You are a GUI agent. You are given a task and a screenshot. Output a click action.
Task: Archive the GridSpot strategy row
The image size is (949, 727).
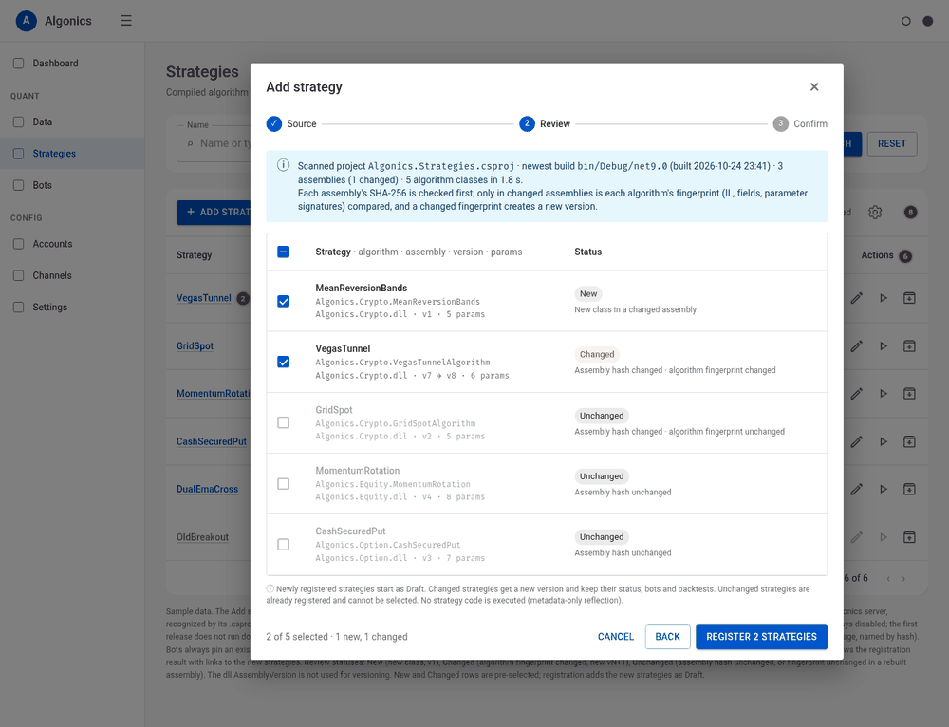coord(909,346)
